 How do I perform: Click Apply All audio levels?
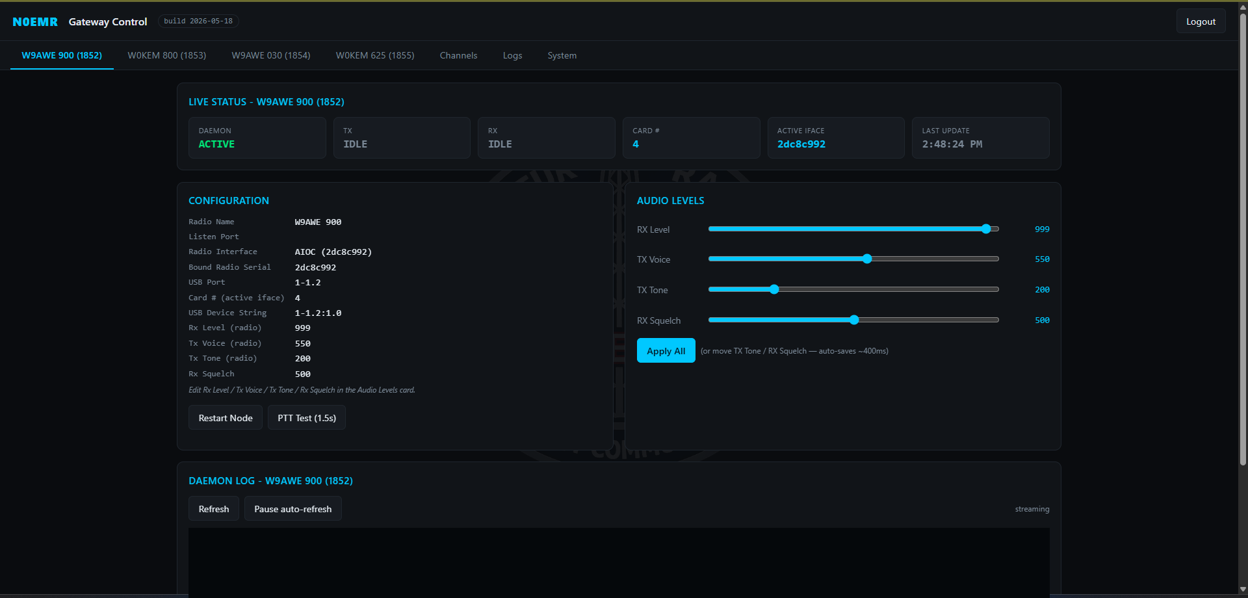pos(666,351)
